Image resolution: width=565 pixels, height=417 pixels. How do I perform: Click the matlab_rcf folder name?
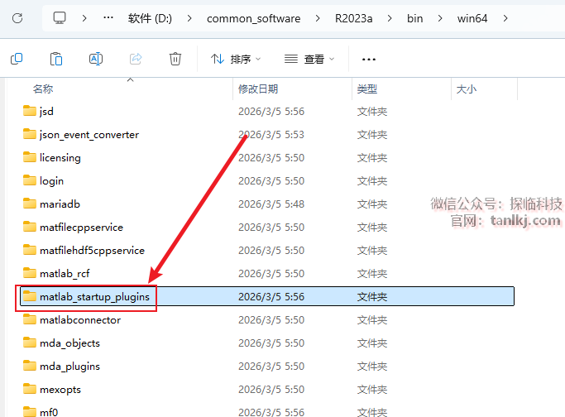click(x=65, y=274)
